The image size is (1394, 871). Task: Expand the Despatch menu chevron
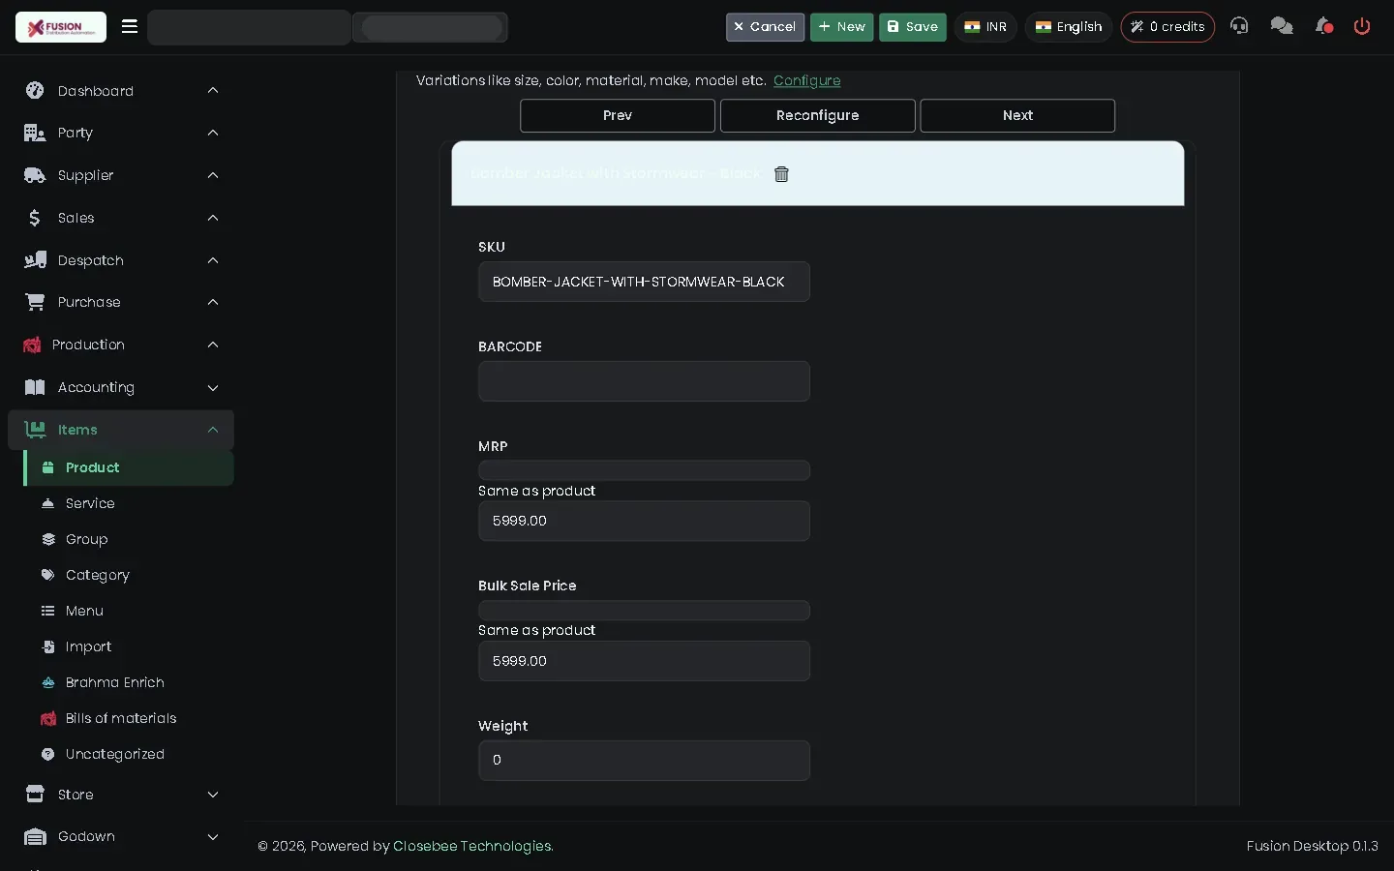(x=213, y=260)
